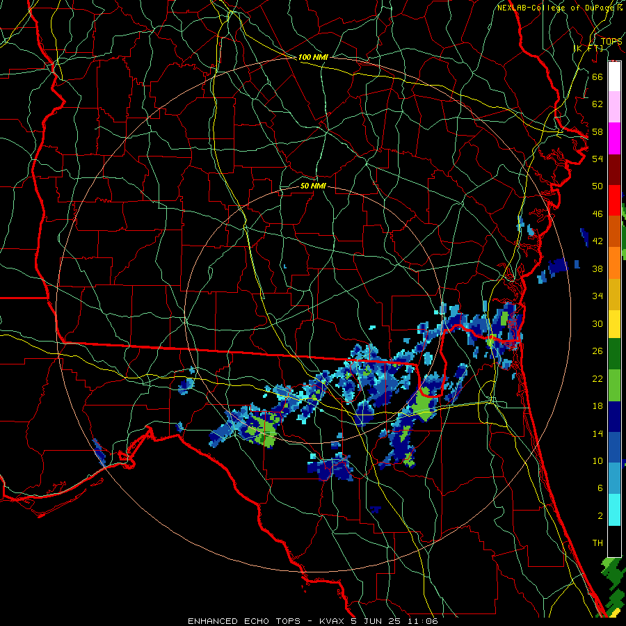Click the navy 14-18 kft legend swatch
This screenshot has height=626, width=626.
614,417
